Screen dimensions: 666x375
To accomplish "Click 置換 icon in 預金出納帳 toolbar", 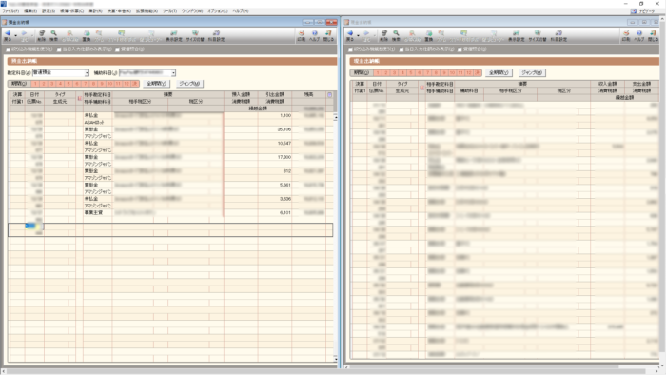I will click(87, 35).
